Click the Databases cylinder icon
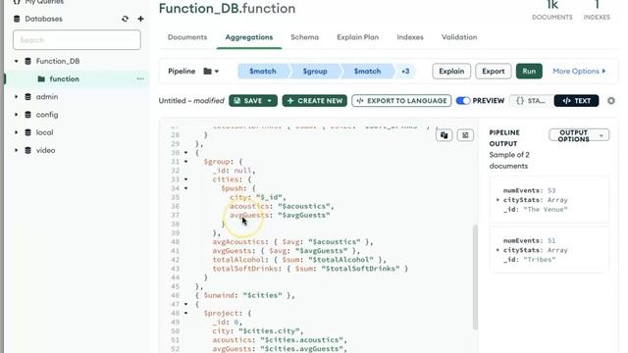Viewport: 628px width, 353px height. [x=17, y=19]
